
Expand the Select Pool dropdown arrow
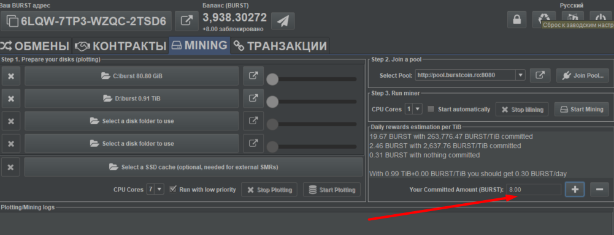tap(520, 75)
